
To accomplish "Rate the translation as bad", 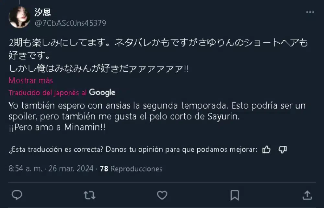I will click(x=282, y=150).
